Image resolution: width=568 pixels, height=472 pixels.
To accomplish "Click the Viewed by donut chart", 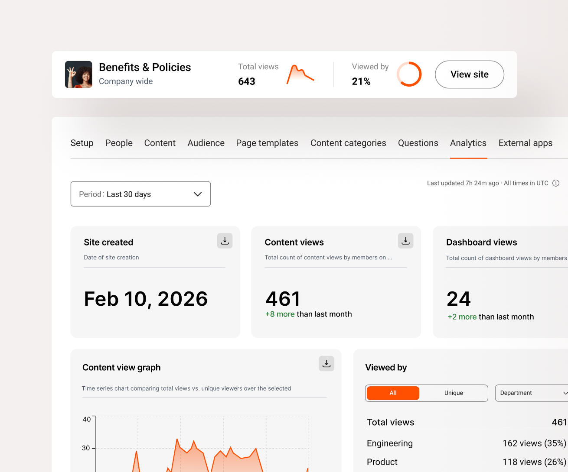I will coord(409,74).
